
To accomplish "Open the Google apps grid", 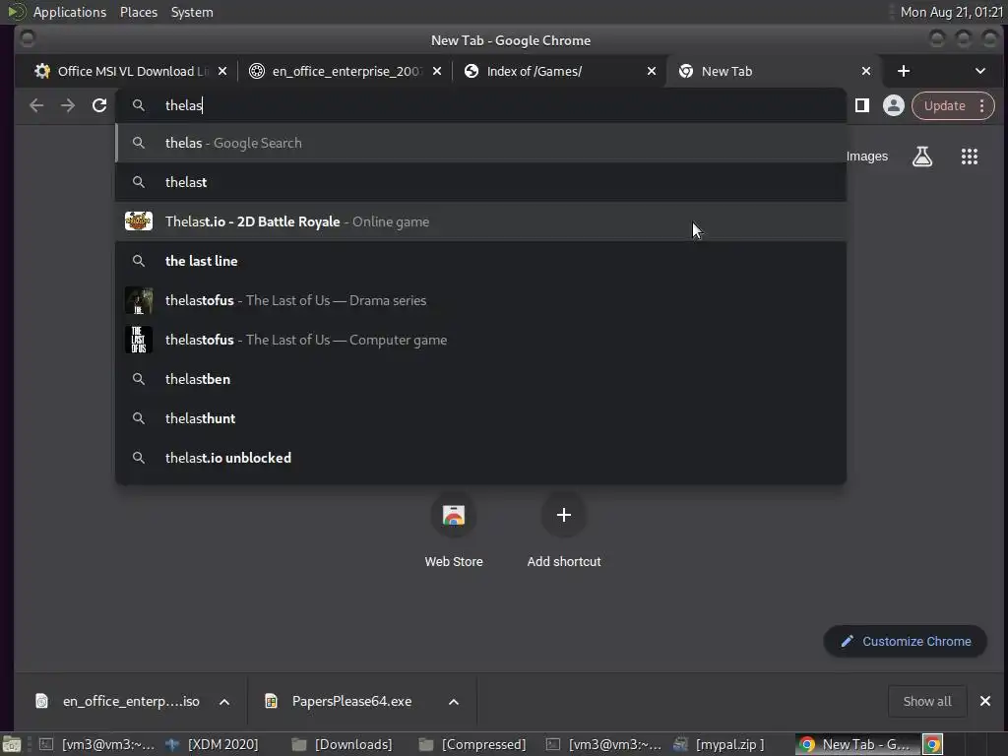I will pyautogui.click(x=969, y=157).
